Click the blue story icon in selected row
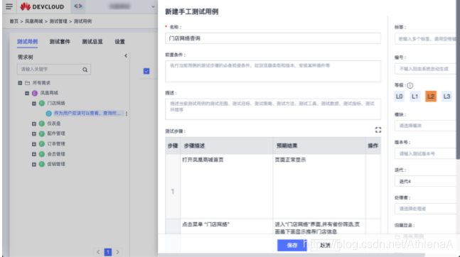The height and width of the screenshot is (257, 460). click(48, 114)
